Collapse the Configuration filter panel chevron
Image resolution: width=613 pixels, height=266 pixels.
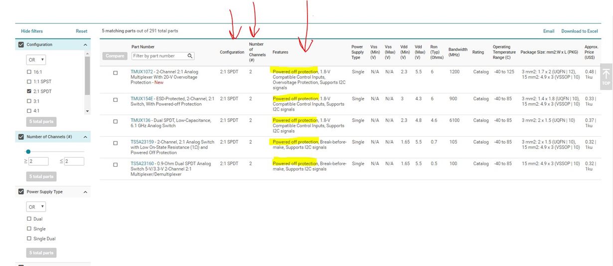point(85,45)
